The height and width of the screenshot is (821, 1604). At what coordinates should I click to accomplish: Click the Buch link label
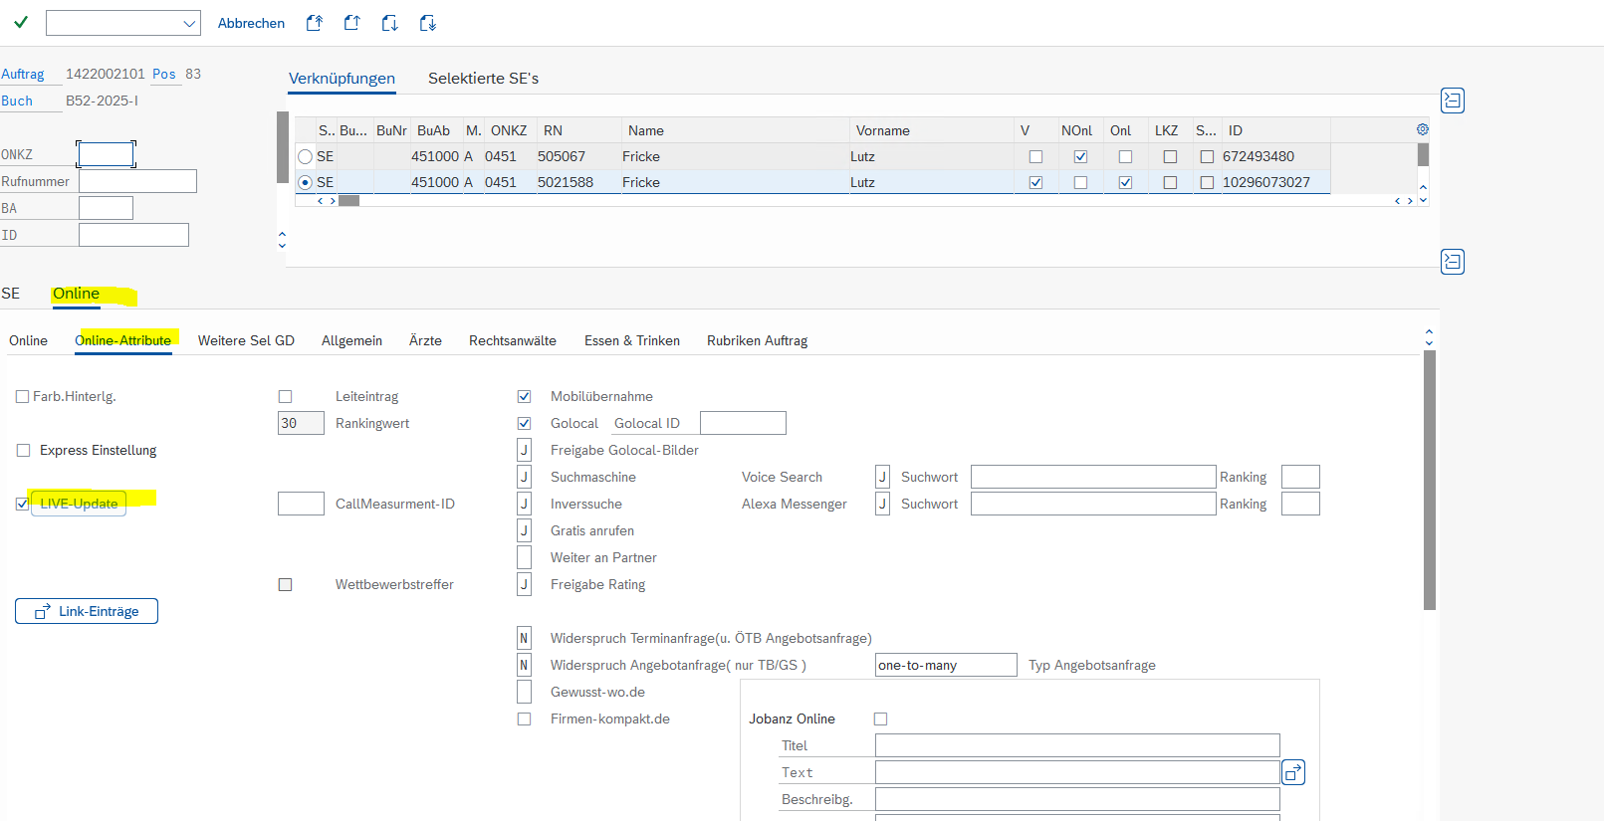(17, 102)
